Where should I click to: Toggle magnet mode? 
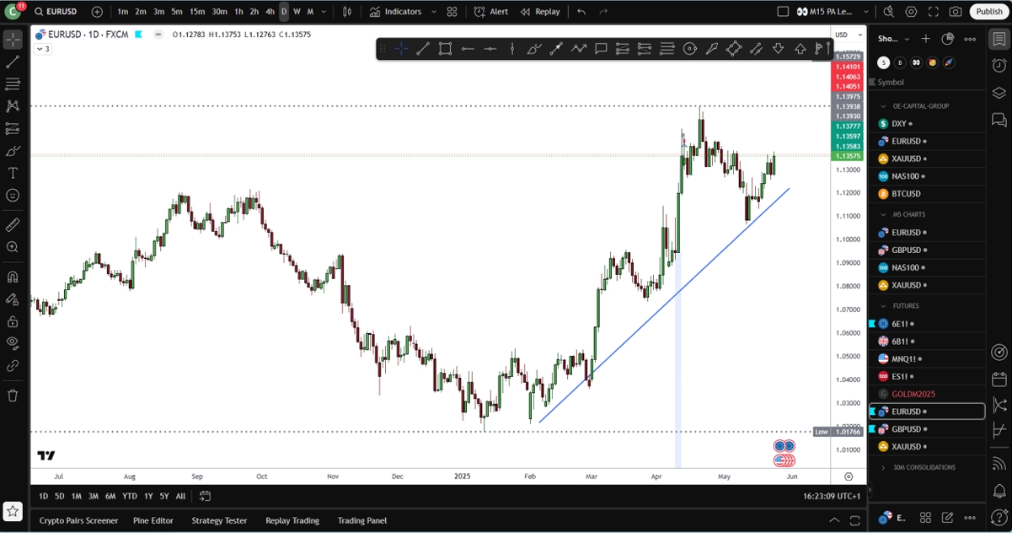[x=13, y=277]
